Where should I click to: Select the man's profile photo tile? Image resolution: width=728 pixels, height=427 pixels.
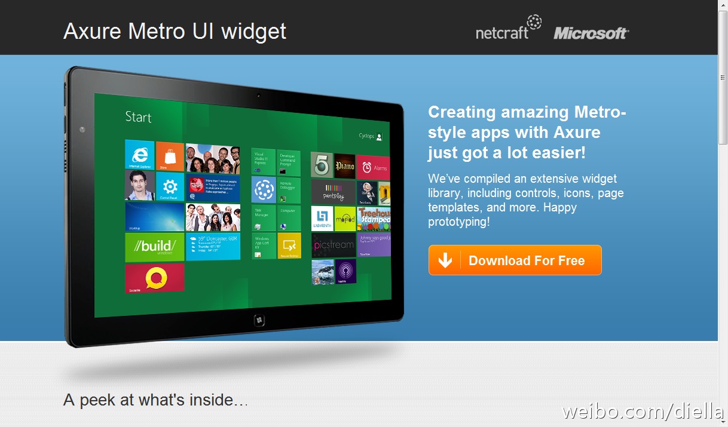coord(140,185)
